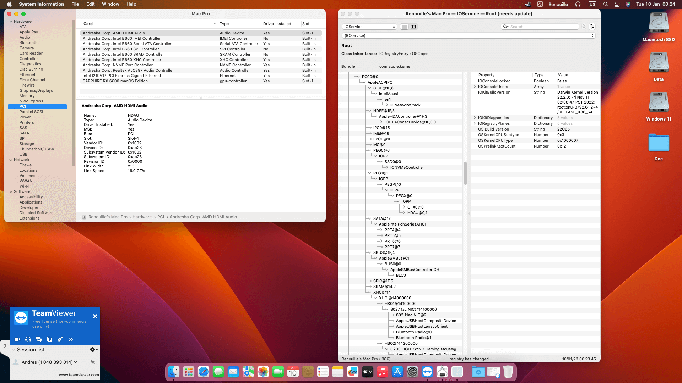This screenshot has width=682, height=383.
Task: Open (IOService) path dropdown
Action: pos(469,35)
